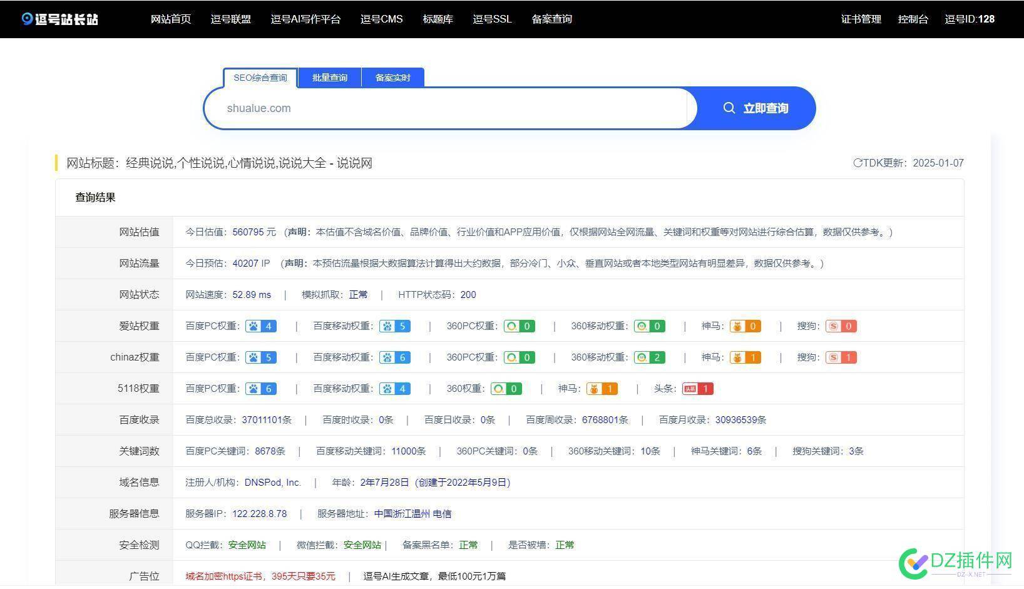Click the 是否被墙 正常 status
This screenshot has height=589, width=1024.
pyautogui.click(x=565, y=545)
